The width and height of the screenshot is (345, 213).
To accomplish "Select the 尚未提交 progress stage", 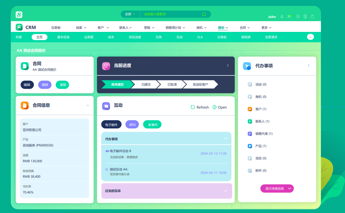I will pos(118,84).
